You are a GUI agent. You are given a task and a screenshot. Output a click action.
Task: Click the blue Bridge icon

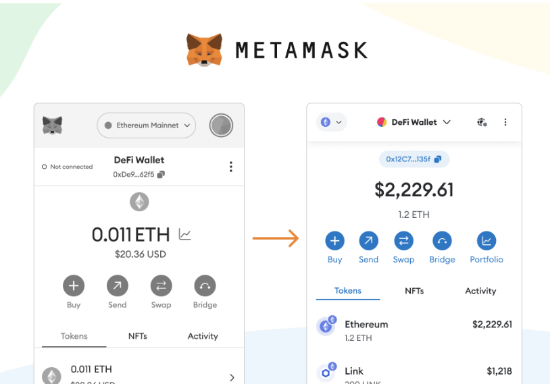442,241
